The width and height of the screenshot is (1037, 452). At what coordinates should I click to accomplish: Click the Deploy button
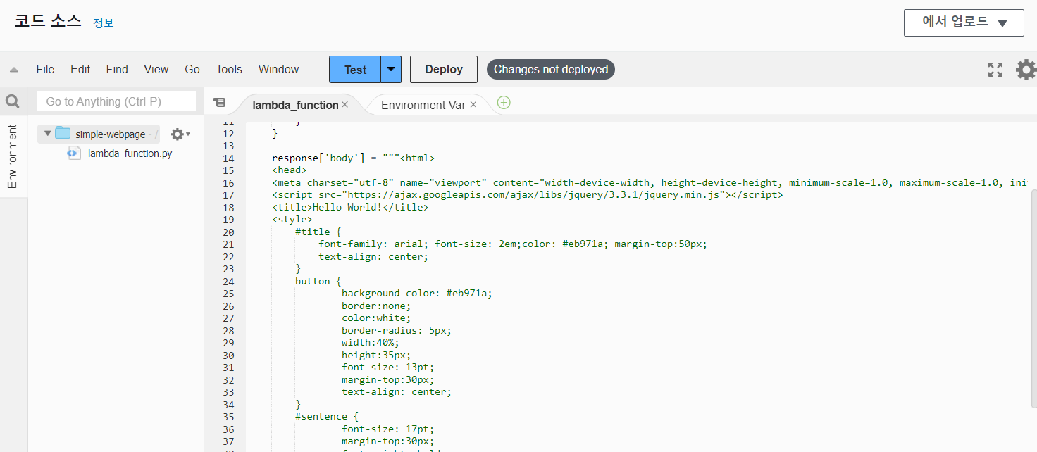point(444,70)
